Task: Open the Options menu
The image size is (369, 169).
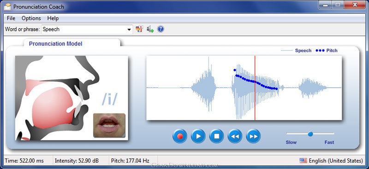Action: pos(31,18)
